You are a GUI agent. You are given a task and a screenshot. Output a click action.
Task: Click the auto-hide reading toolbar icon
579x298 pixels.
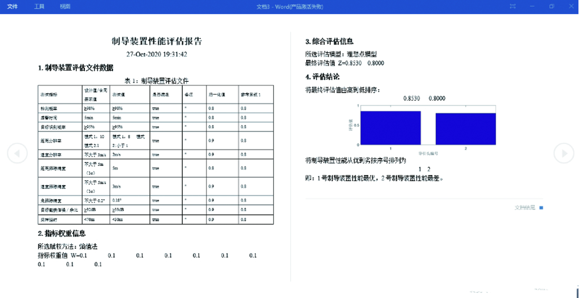click(x=512, y=6)
